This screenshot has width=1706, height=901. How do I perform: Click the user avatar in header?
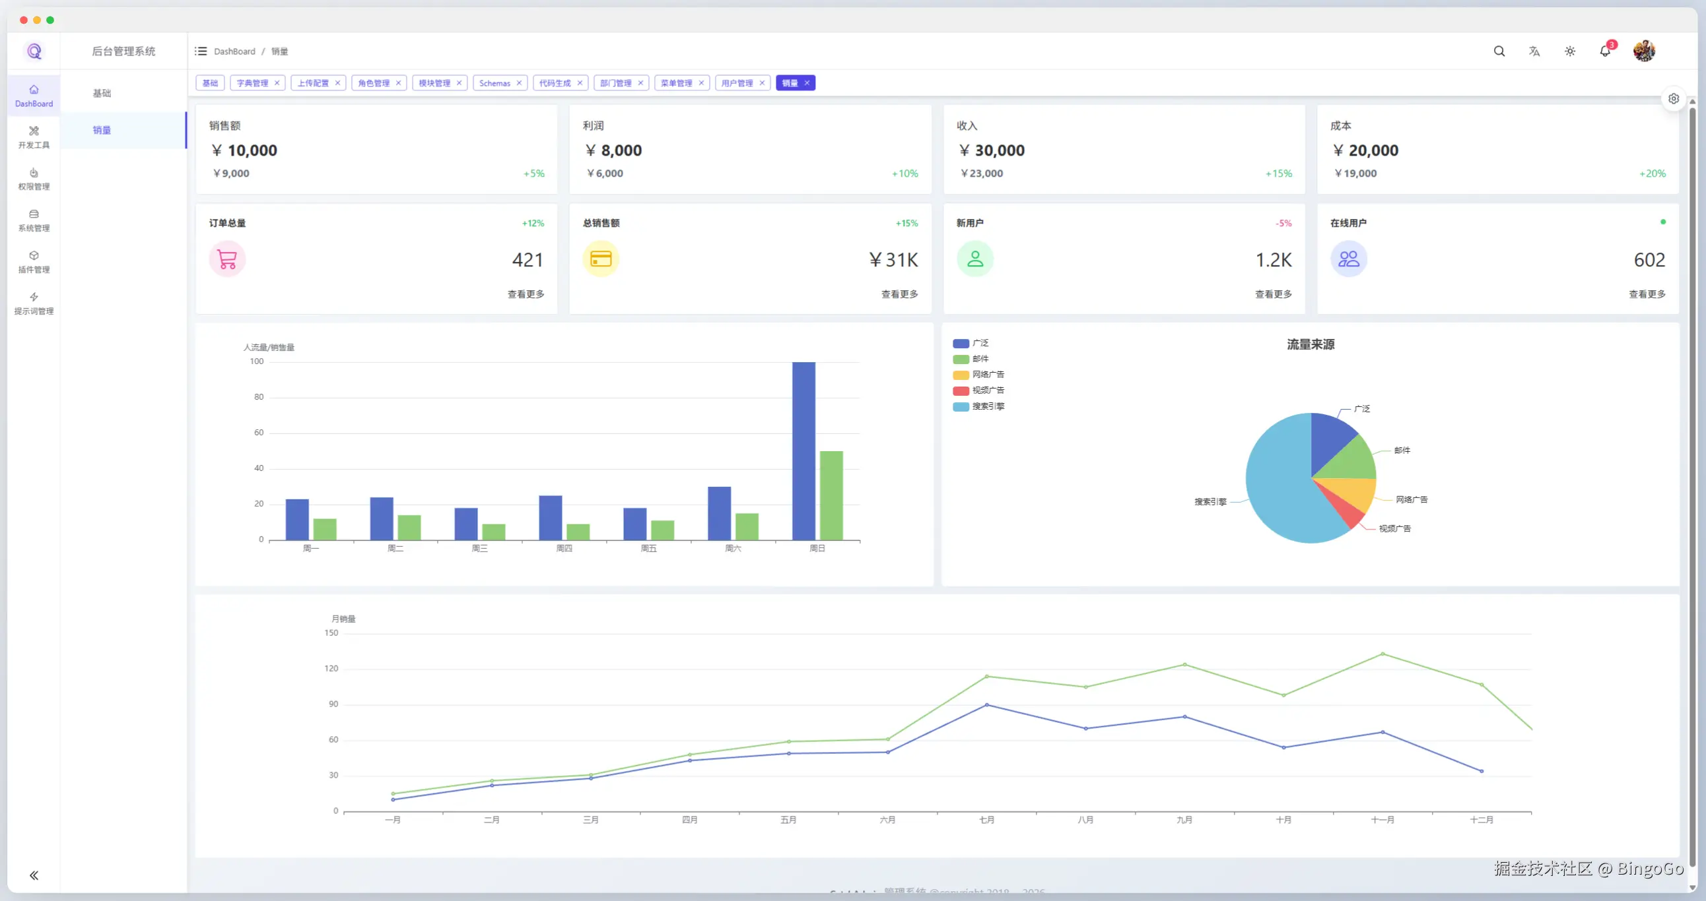[x=1644, y=51]
